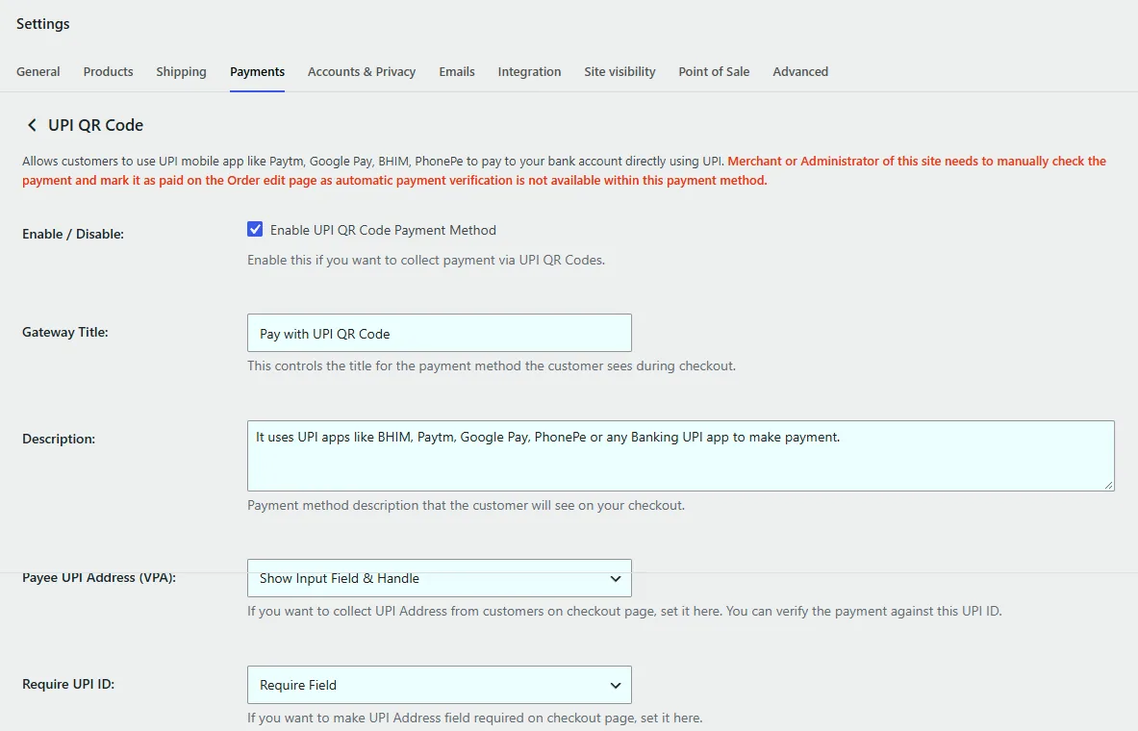This screenshot has height=731, width=1138.
Task: Open the Require UPI ID dropdown
Action: pyautogui.click(x=439, y=685)
